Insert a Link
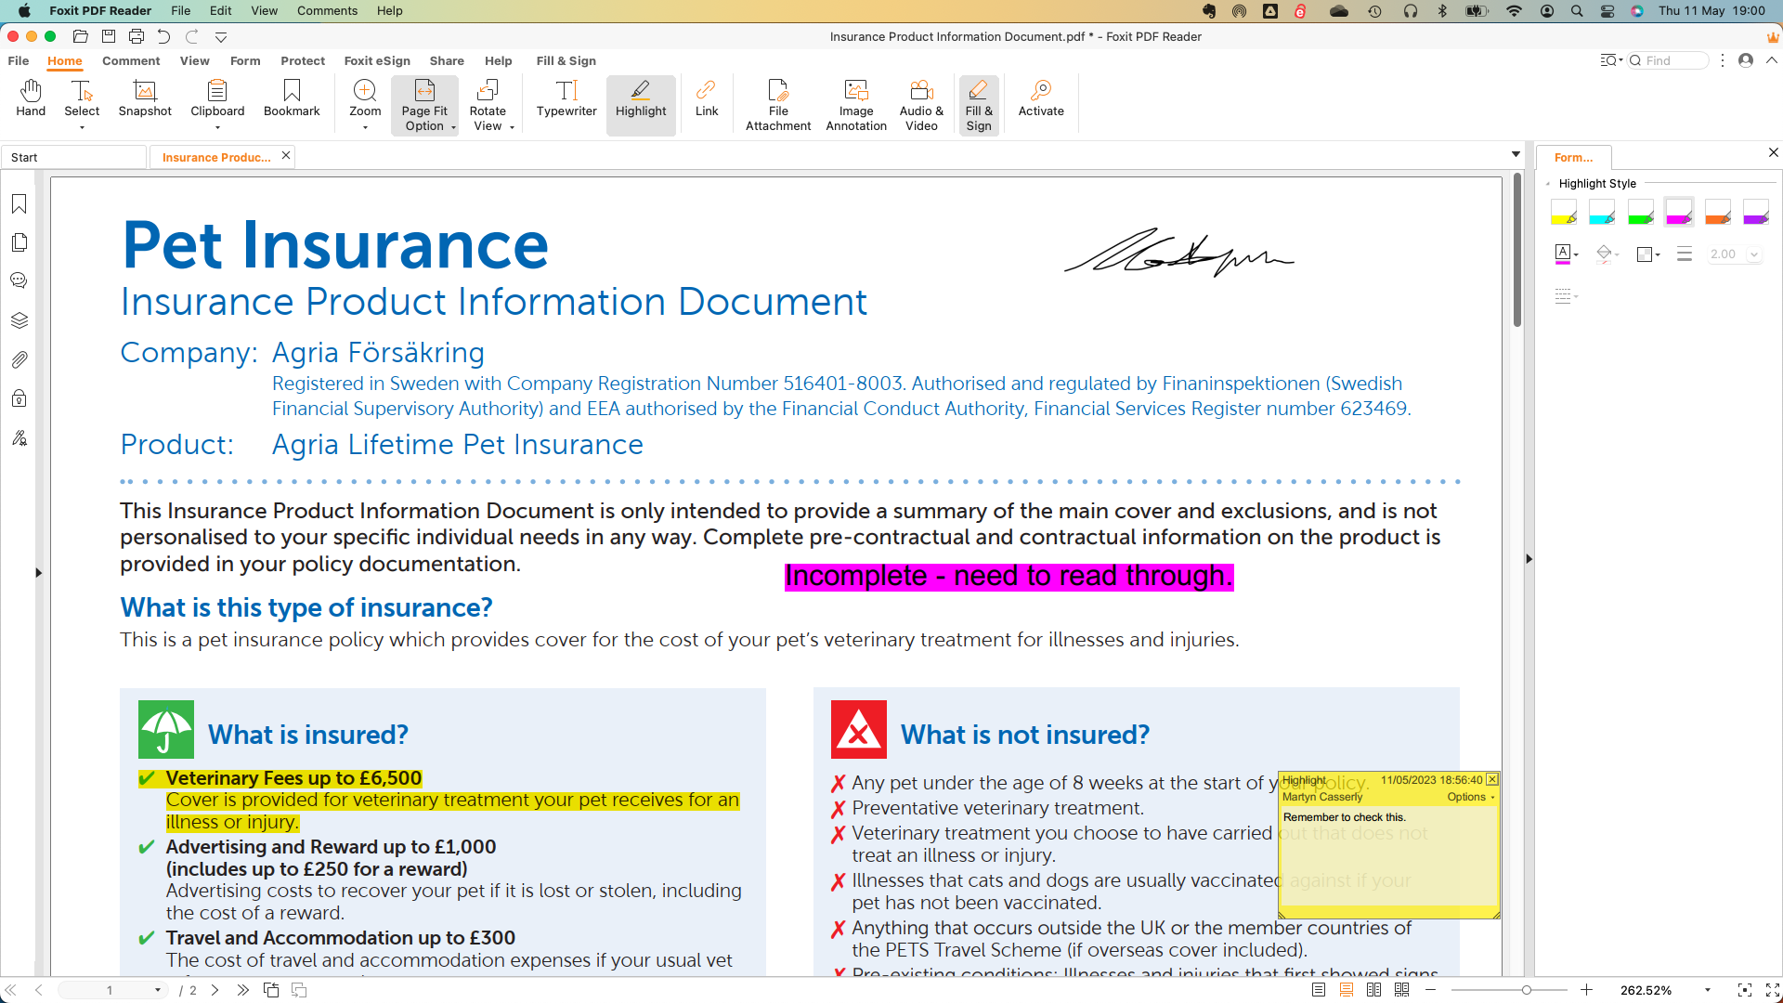 coord(707,98)
